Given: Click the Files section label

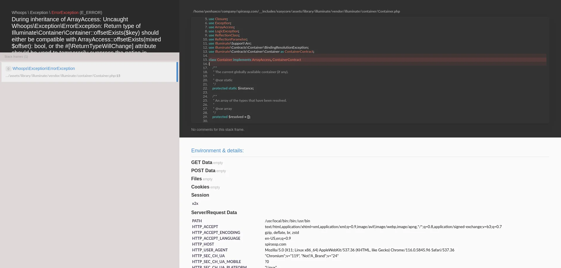Looking at the screenshot, I should click(196, 179).
